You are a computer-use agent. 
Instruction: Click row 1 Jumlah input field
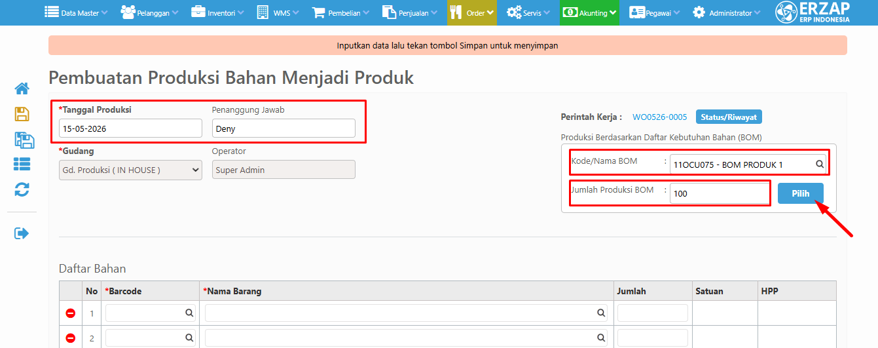point(653,313)
